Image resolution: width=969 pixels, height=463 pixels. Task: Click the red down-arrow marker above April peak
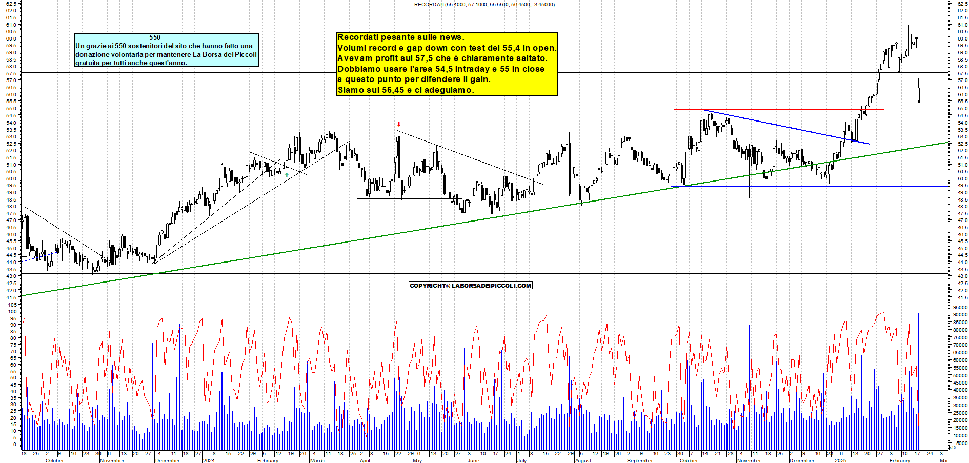399,125
